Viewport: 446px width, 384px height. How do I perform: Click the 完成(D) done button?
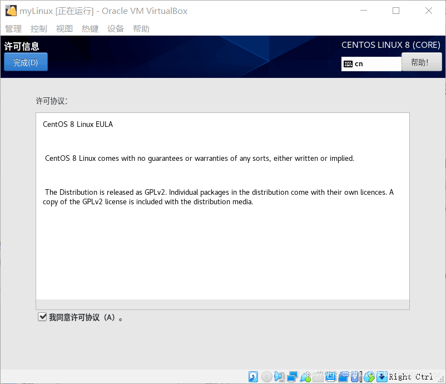pyautogui.click(x=26, y=62)
